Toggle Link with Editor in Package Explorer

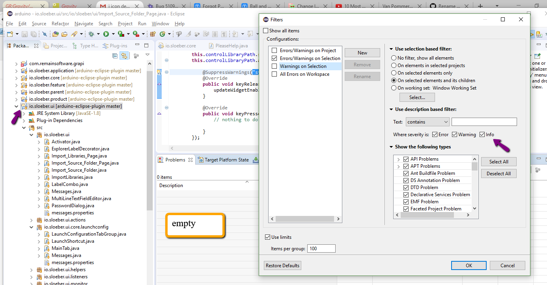pyautogui.click(x=124, y=56)
